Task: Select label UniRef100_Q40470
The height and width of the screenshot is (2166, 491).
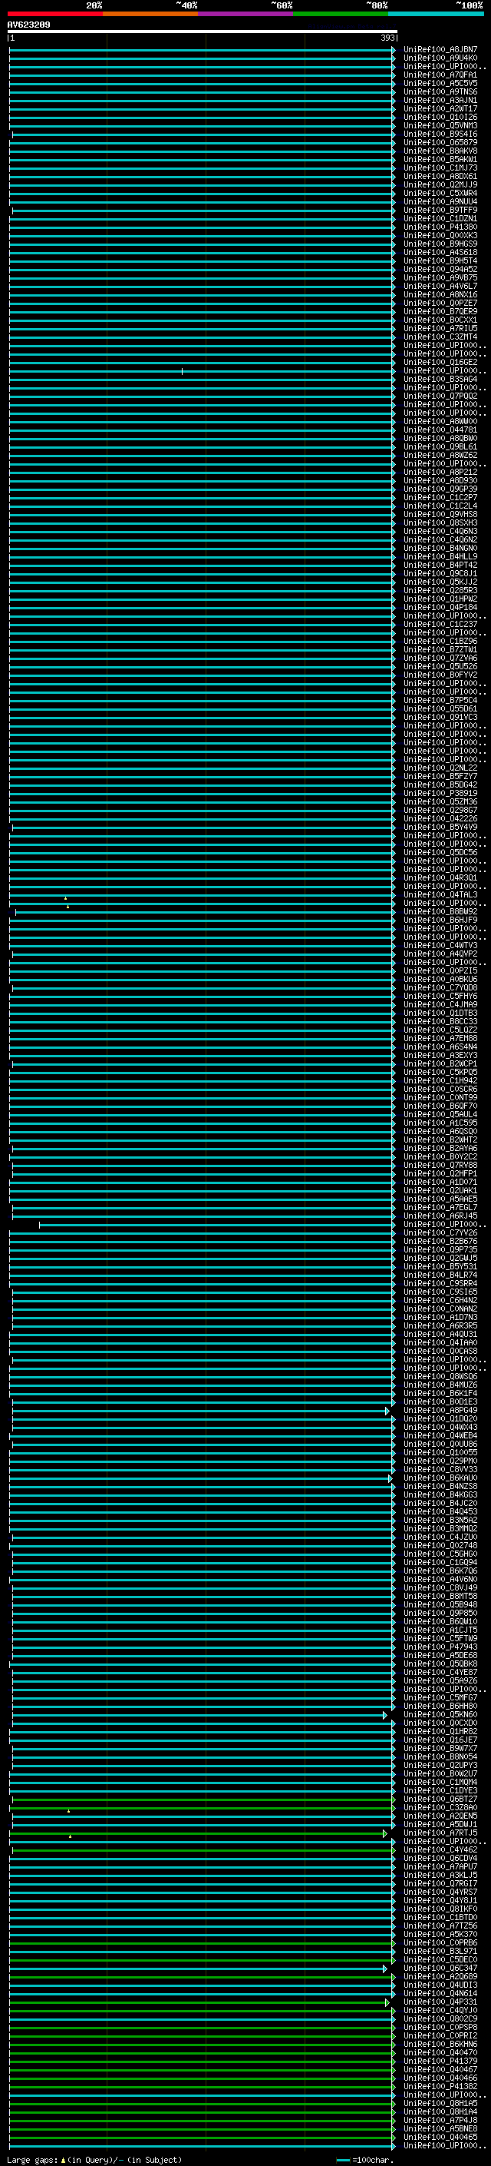Action: tap(440, 2052)
